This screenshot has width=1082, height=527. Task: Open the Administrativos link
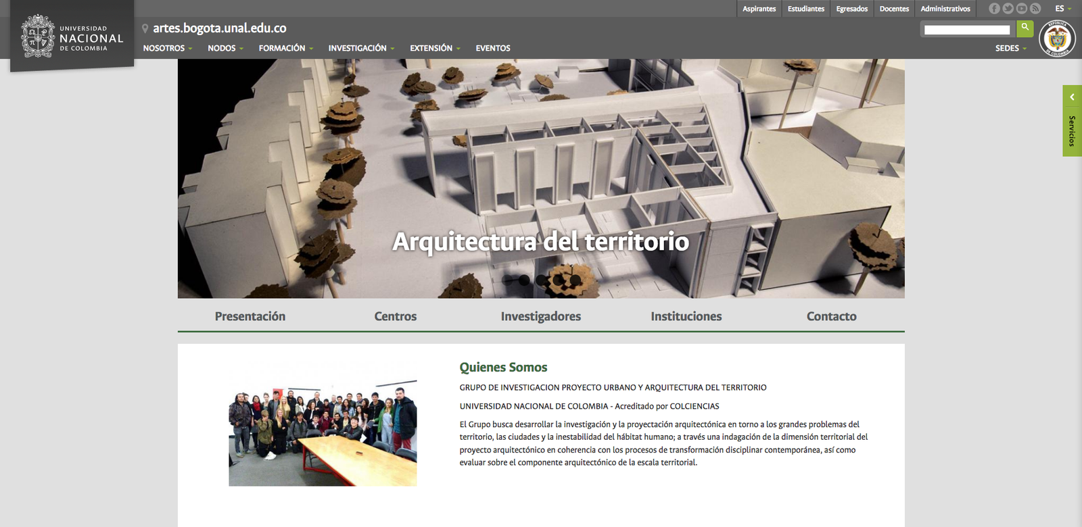point(945,9)
